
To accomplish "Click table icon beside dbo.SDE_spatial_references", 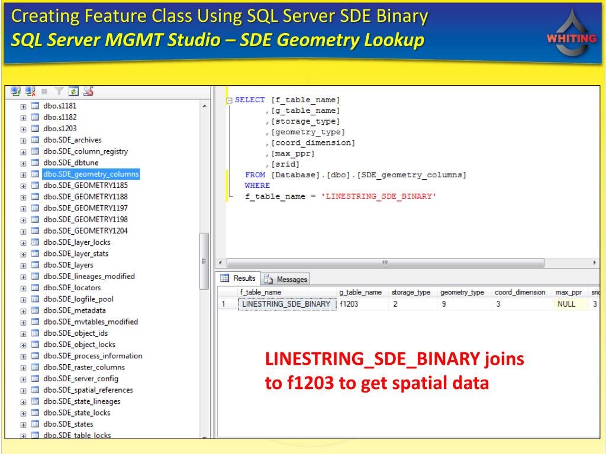I will coord(35,390).
